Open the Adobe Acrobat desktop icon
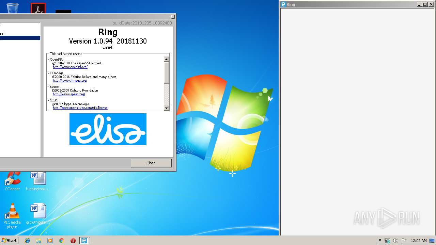436x245 pixels. pyautogui.click(x=38, y=8)
